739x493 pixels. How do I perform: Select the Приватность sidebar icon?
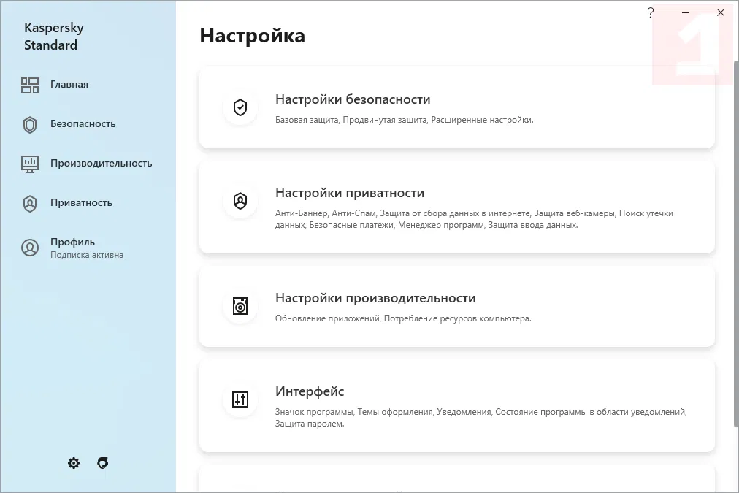[30, 204]
